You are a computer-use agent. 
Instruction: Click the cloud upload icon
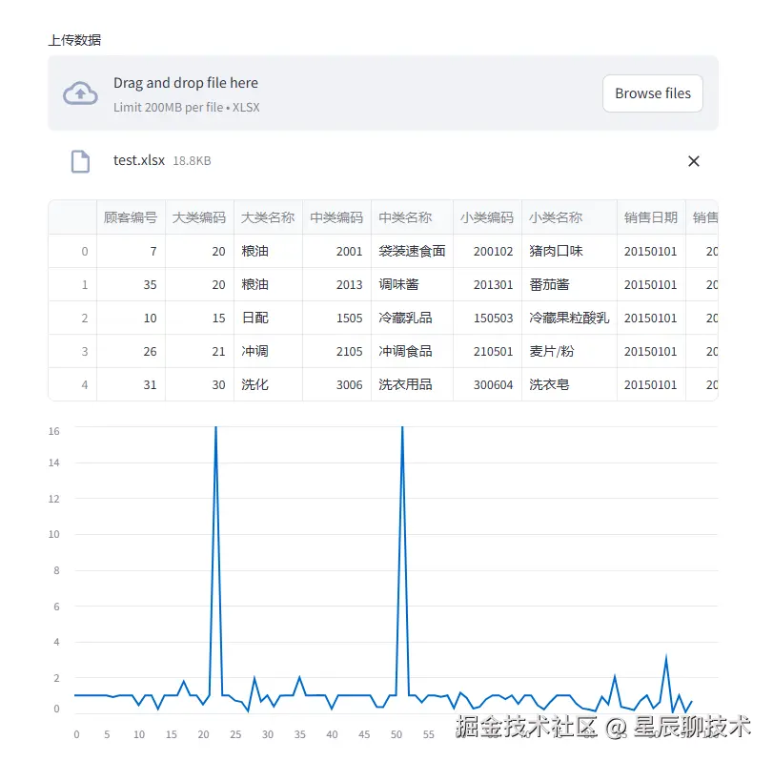tap(80, 93)
